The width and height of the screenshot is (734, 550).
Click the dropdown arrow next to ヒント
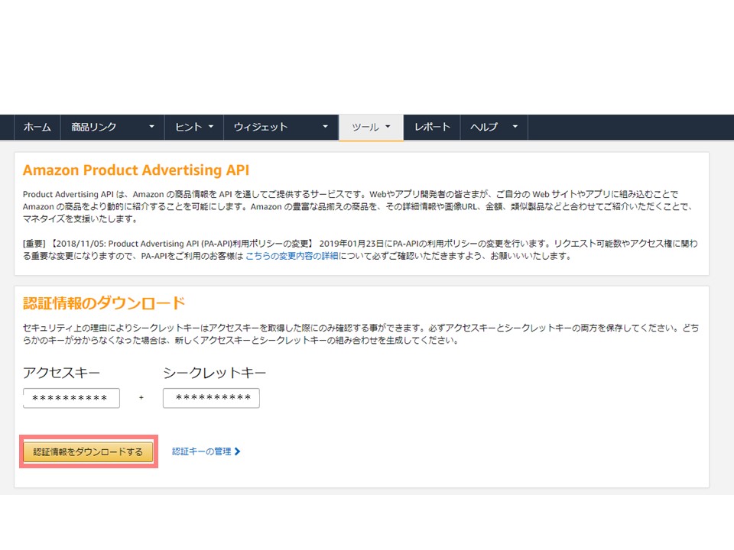pyautogui.click(x=210, y=128)
